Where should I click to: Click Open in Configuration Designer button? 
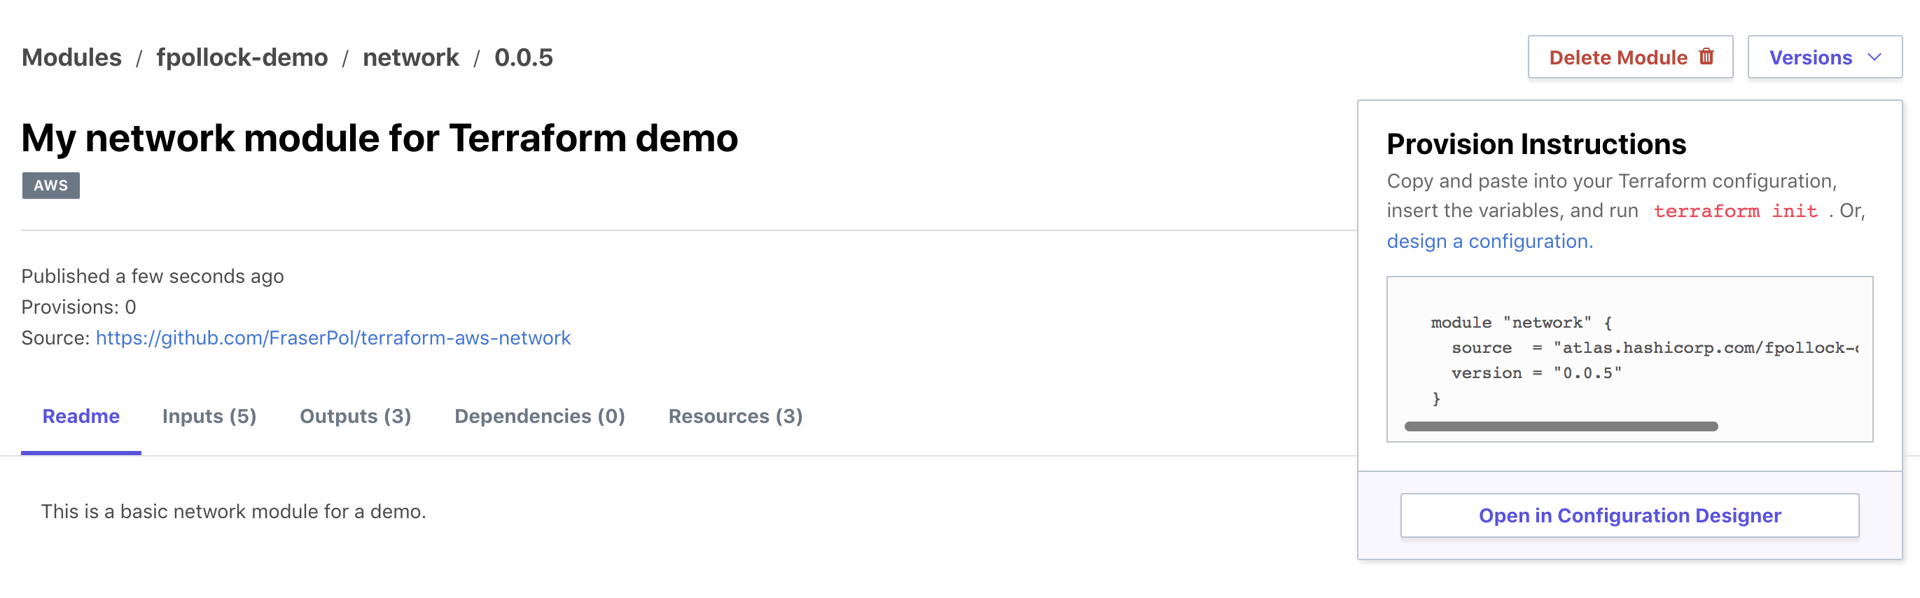pyautogui.click(x=1629, y=515)
